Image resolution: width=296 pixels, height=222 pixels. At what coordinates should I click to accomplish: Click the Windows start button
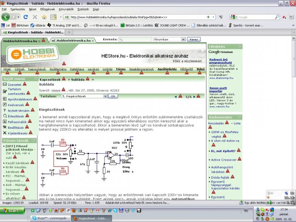click(x=13, y=210)
